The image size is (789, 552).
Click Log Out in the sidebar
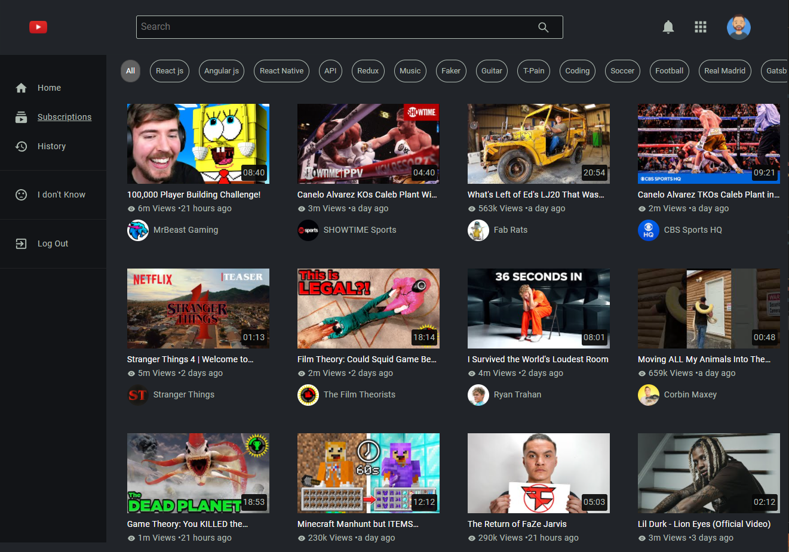pos(53,243)
